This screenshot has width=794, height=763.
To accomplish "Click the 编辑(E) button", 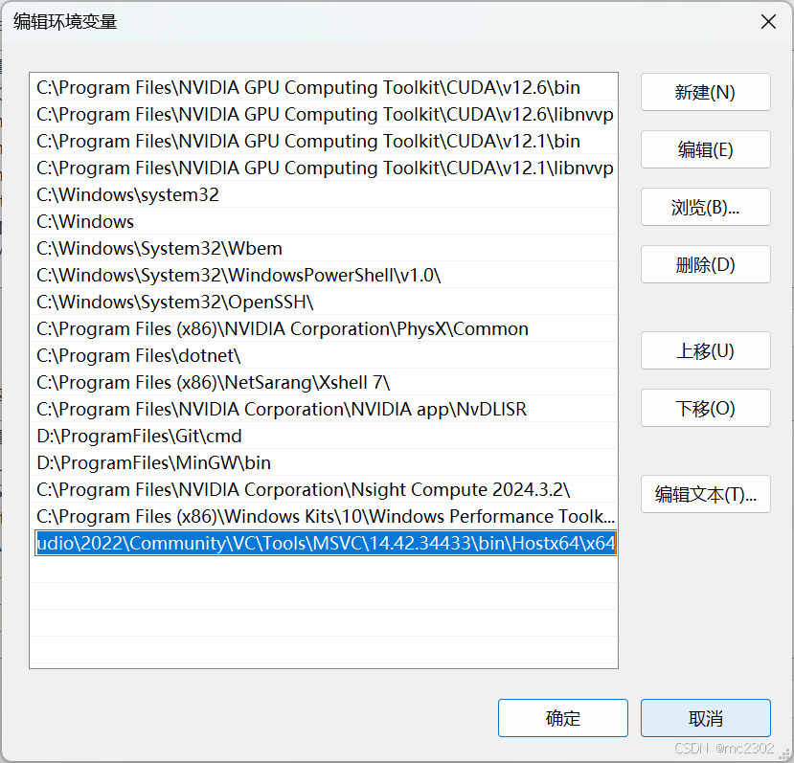I will (x=705, y=149).
